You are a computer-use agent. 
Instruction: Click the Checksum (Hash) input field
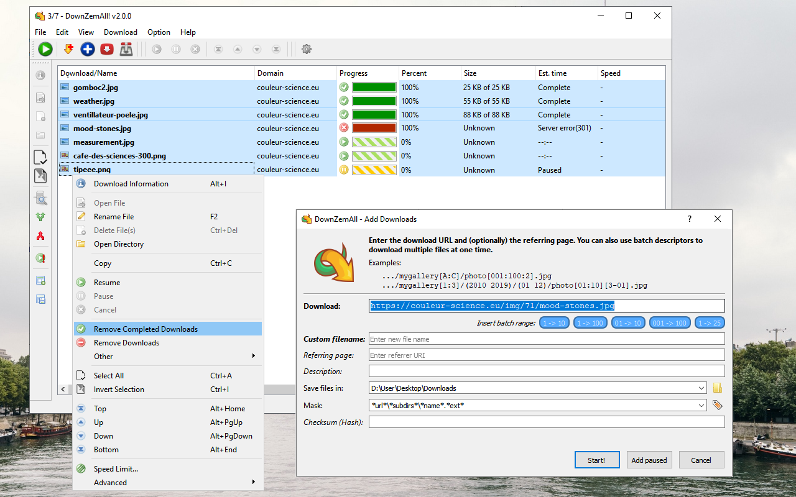[547, 422]
